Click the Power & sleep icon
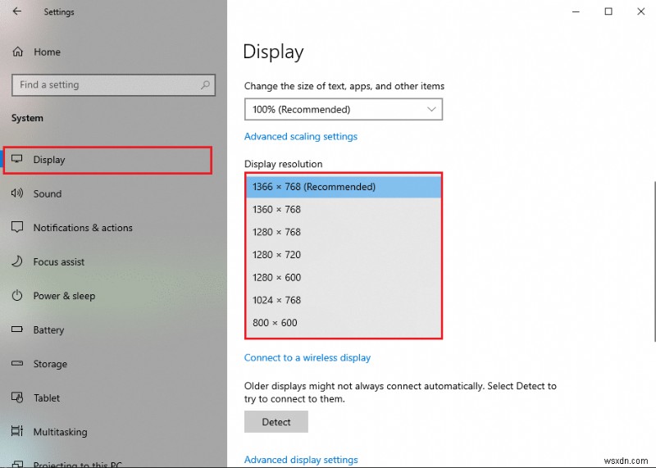 [17, 296]
